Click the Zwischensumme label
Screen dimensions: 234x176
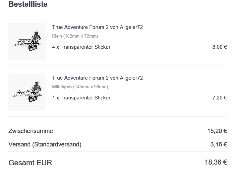point(31,131)
